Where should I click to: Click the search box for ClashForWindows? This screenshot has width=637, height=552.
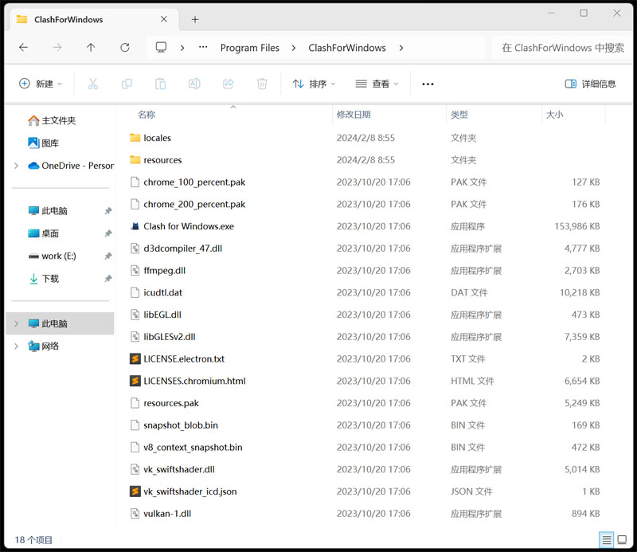pyautogui.click(x=561, y=48)
